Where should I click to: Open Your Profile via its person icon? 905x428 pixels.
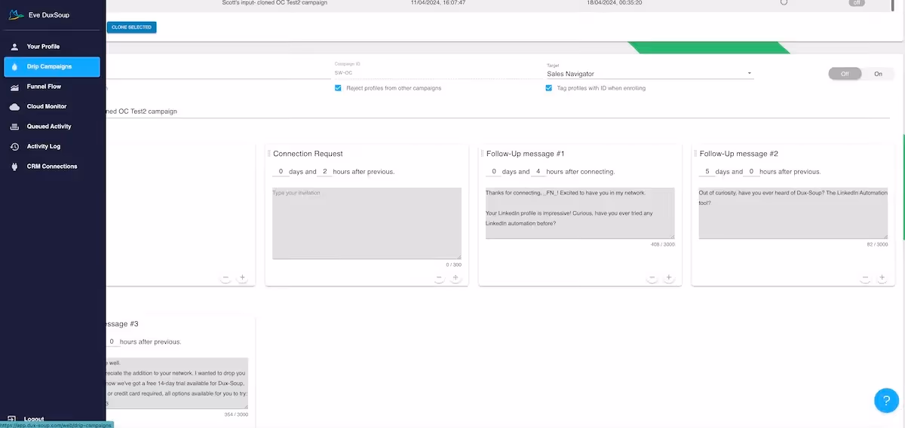[x=14, y=47]
